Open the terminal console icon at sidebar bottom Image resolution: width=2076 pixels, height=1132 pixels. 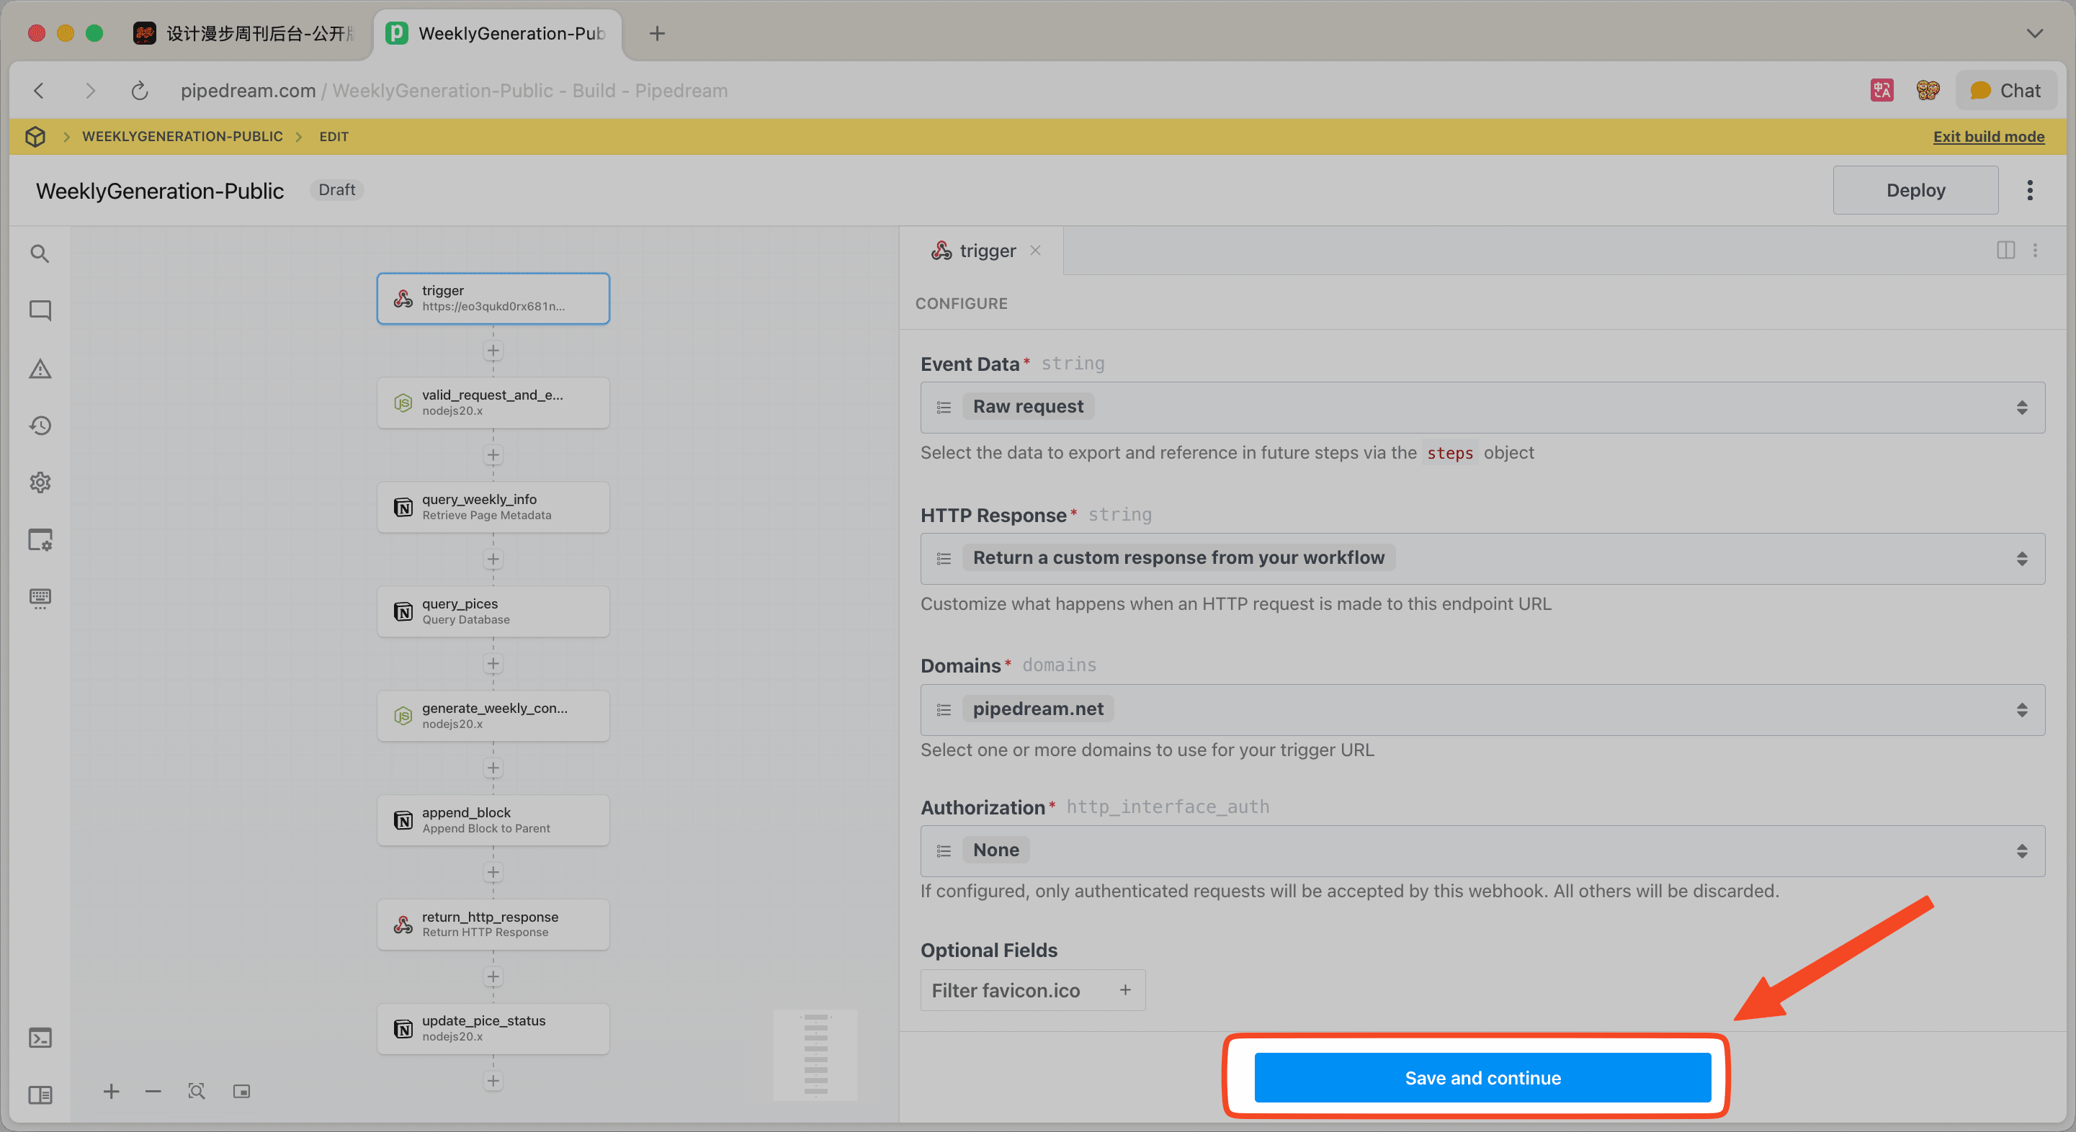click(40, 1038)
